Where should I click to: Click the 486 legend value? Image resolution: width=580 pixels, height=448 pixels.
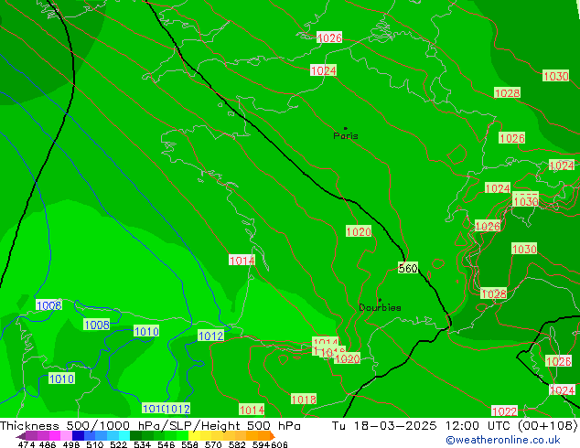tap(48, 444)
